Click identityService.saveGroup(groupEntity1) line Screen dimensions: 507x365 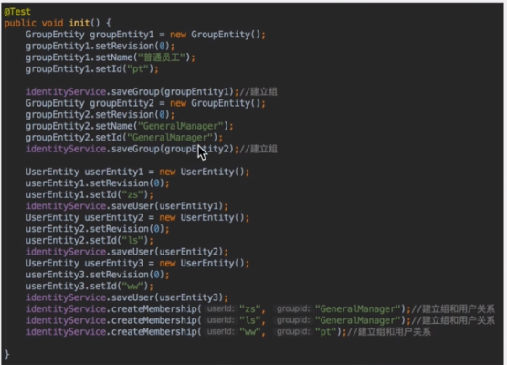152,92
